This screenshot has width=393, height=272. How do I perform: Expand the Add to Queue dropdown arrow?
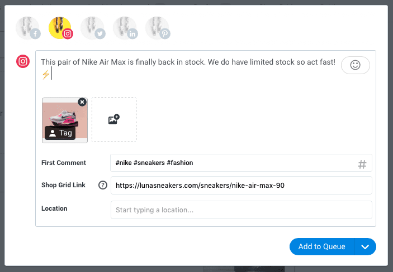[x=365, y=247]
